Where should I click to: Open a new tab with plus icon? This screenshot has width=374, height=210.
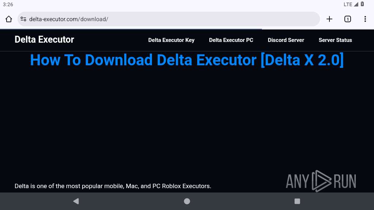tap(329, 19)
